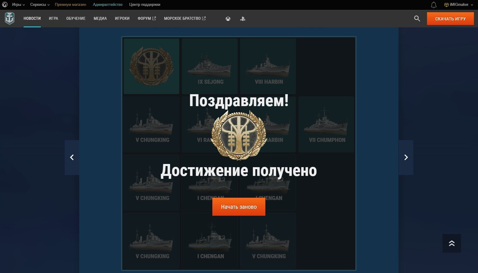Click the СКАЧАТЬ ИГРУ button
This screenshot has height=273, width=478.
450,19
